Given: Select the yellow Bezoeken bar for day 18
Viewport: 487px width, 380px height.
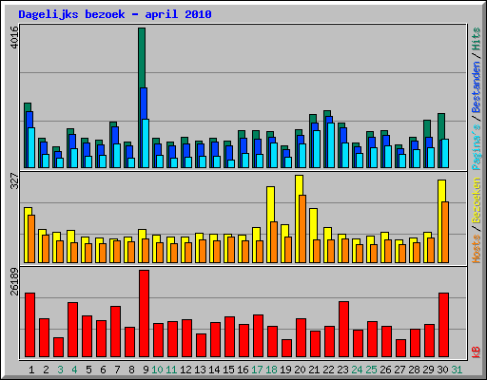Looking at the screenshot, I should point(270,224).
